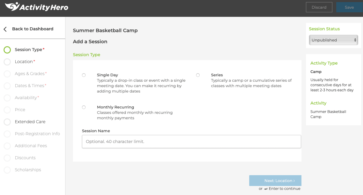Click the Session Type step circle
Screen dimensions: 363x195
(x=7, y=50)
